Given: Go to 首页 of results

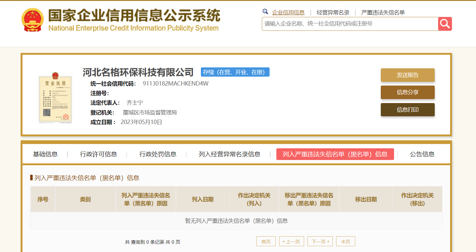Looking at the screenshot, I should click(x=266, y=242).
